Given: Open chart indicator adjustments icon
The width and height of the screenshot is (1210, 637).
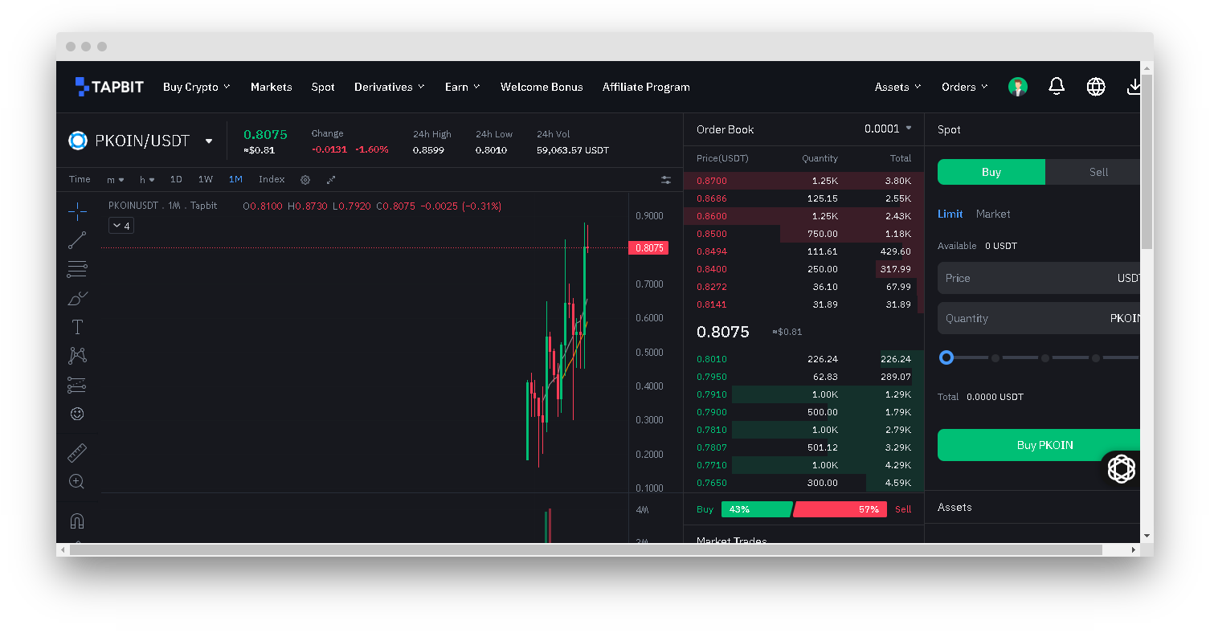Looking at the screenshot, I should 666,180.
